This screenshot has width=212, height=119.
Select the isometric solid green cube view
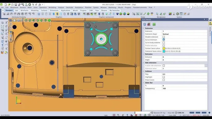click(49, 20)
